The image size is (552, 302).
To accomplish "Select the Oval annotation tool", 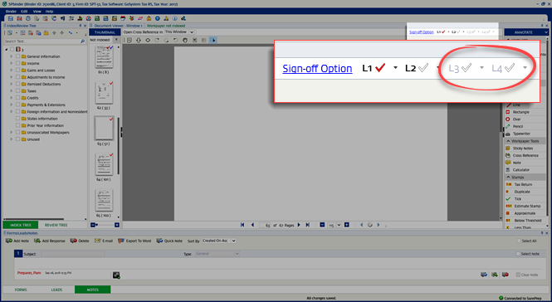I will pos(516,119).
